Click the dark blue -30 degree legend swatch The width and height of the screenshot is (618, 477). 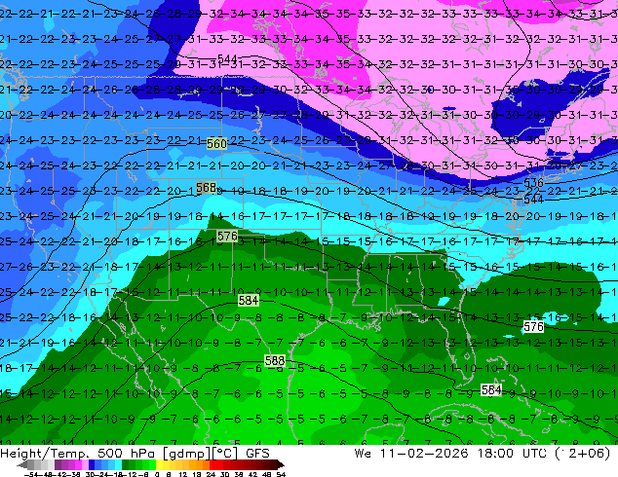click(x=92, y=464)
